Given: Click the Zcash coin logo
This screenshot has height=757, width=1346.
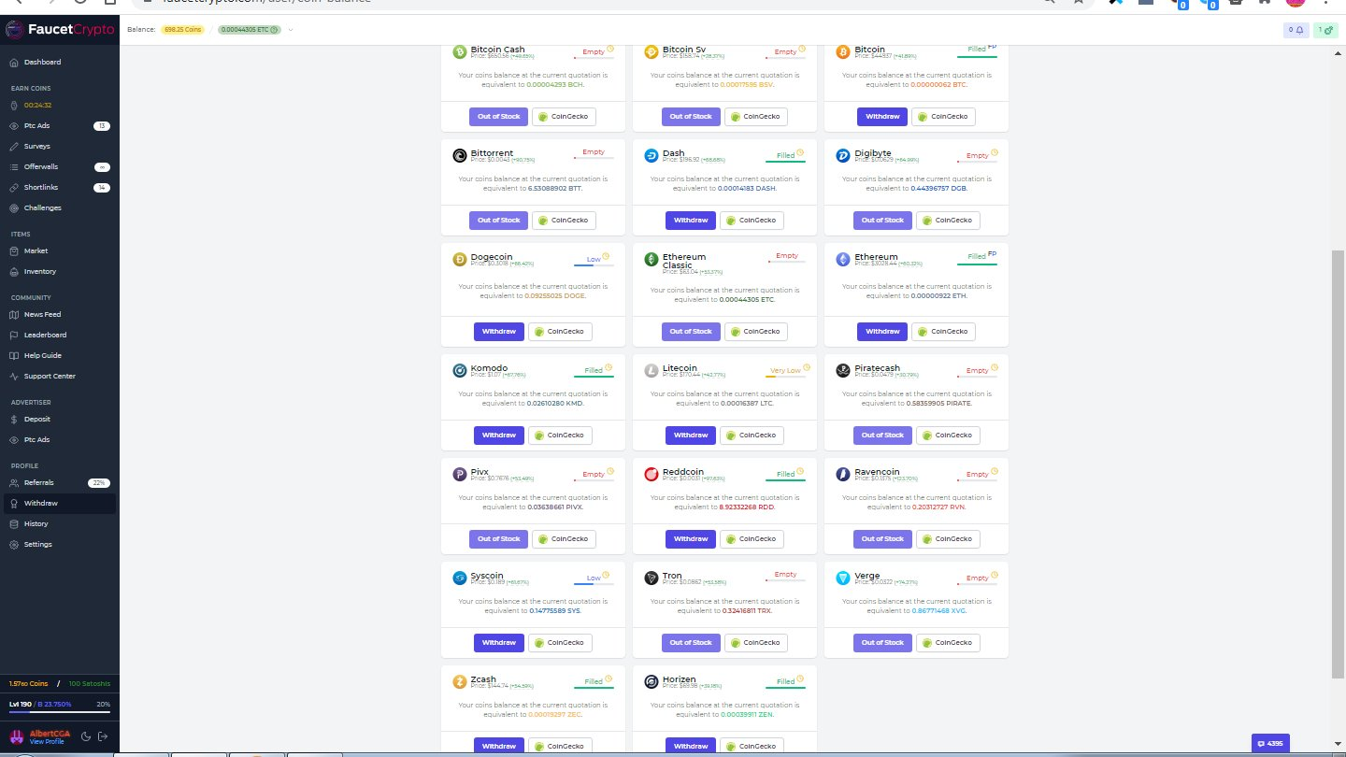Looking at the screenshot, I should tap(460, 682).
